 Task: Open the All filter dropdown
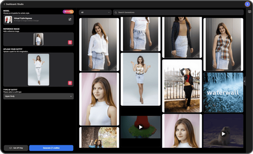[x=95, y=12]
